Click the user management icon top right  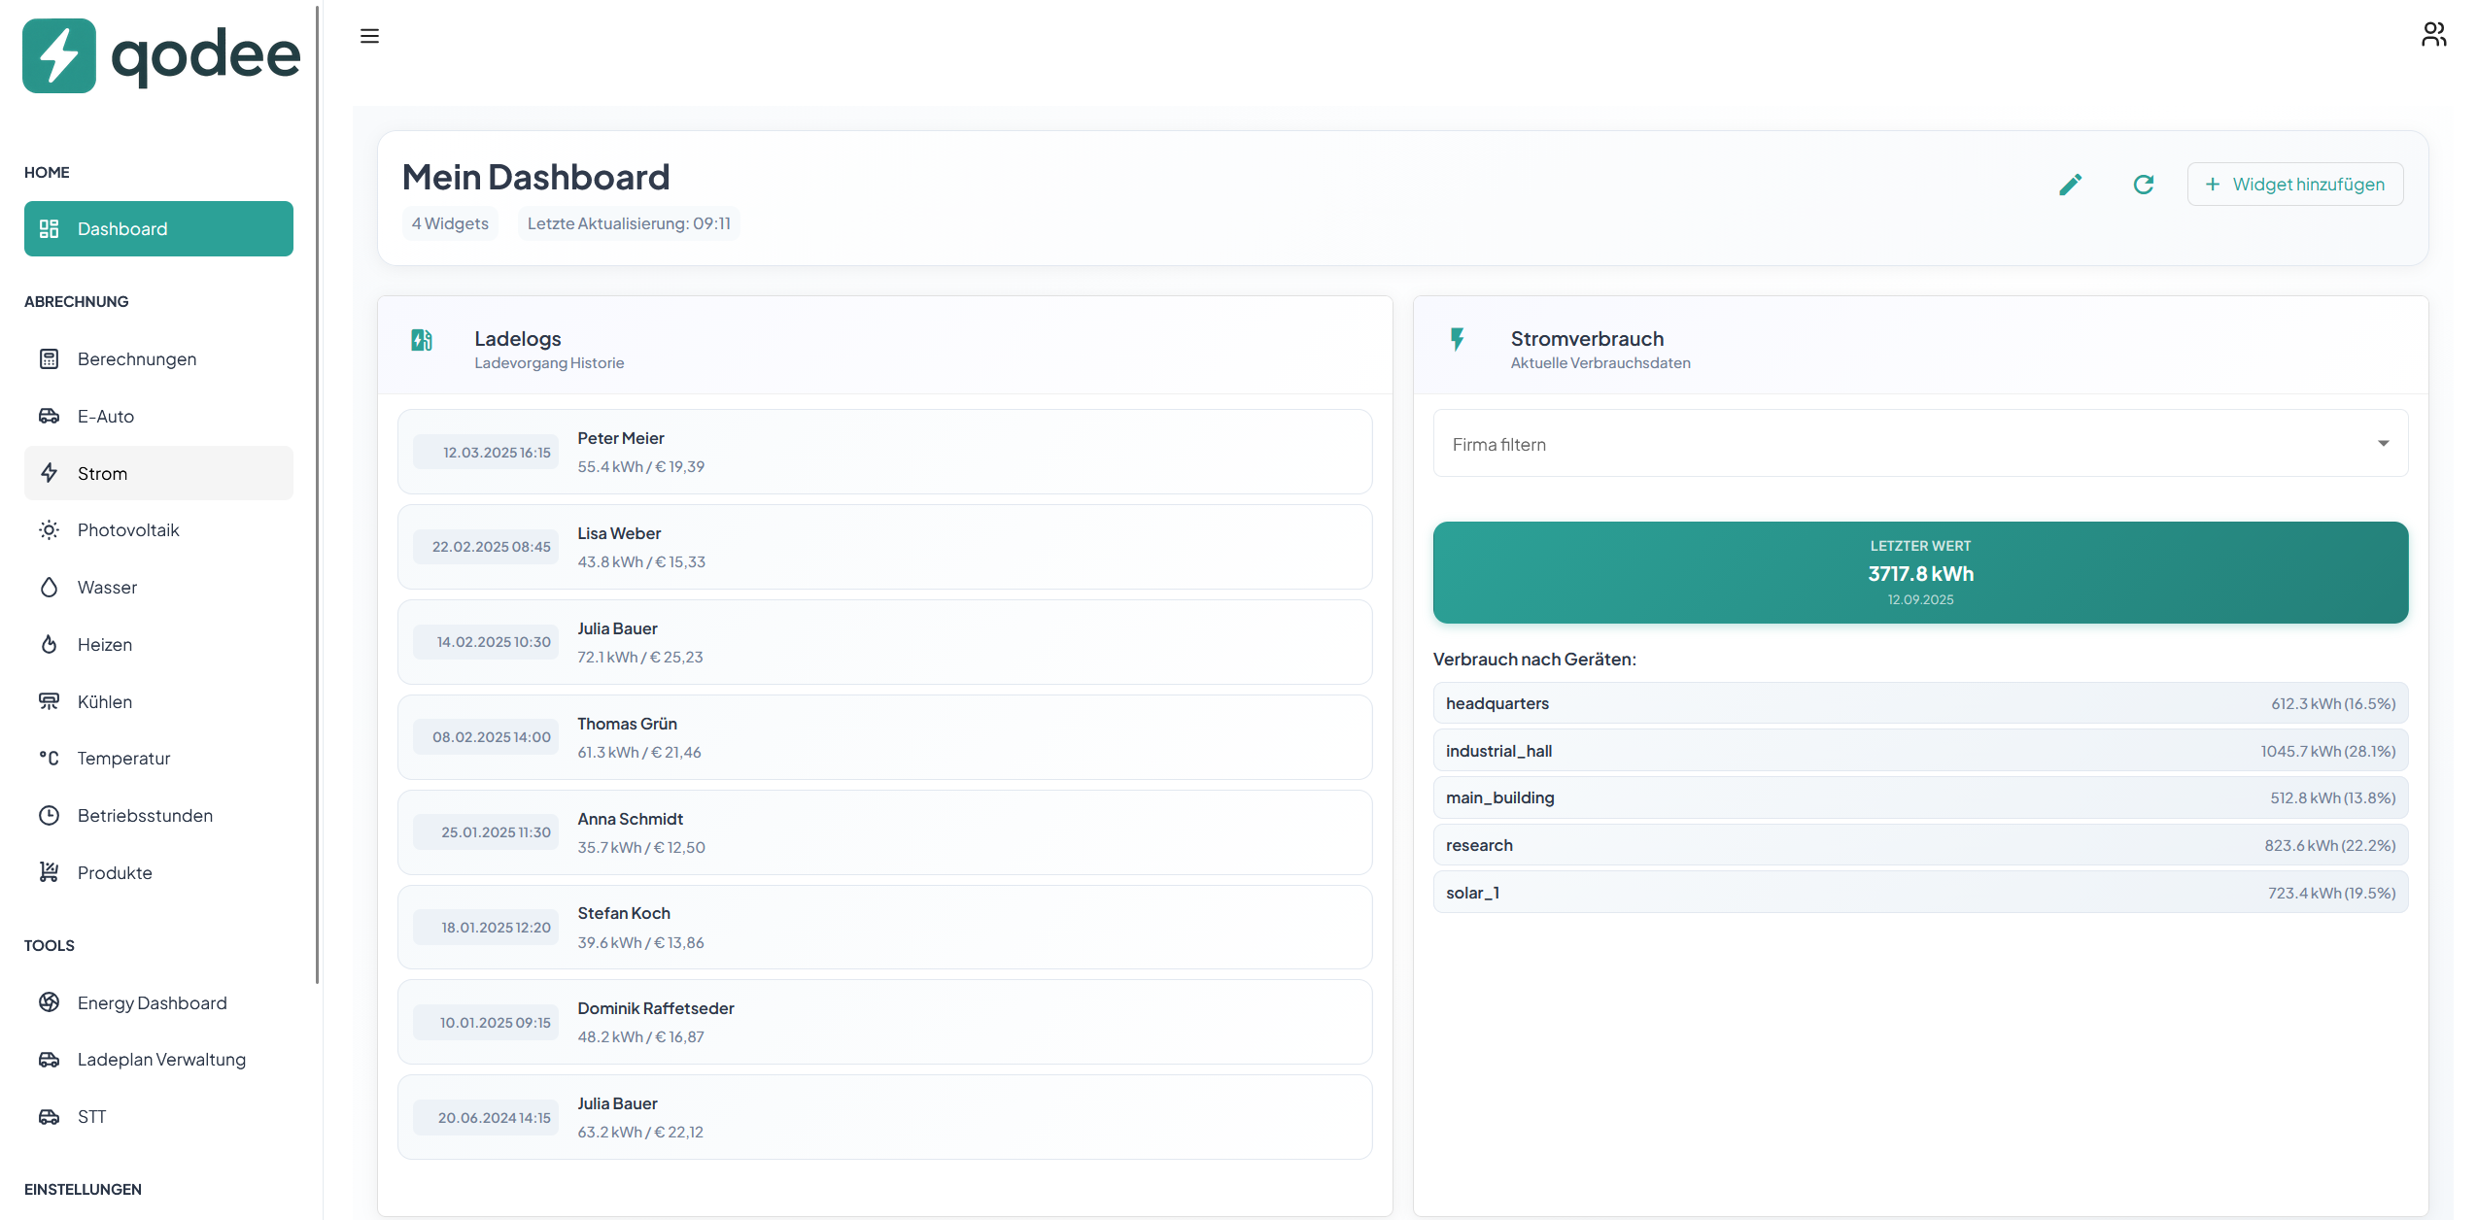coord(2434,33)
